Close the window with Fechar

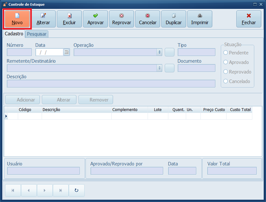pos(248,19)
